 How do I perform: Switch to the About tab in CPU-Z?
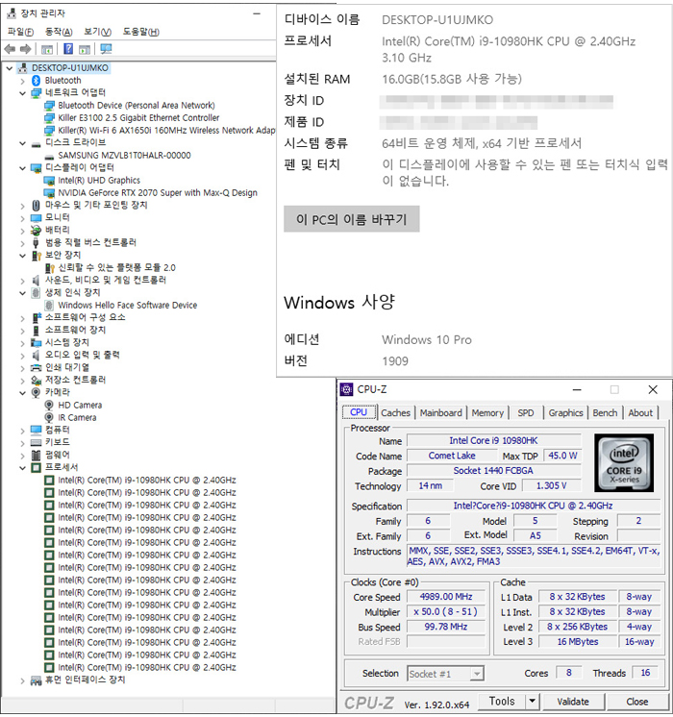[640, 413]
